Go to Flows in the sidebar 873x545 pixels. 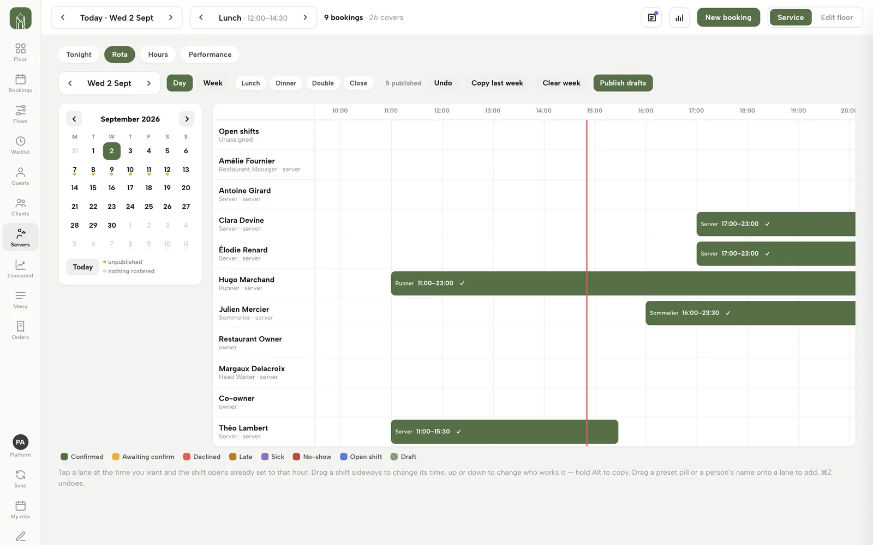[20, 114]
